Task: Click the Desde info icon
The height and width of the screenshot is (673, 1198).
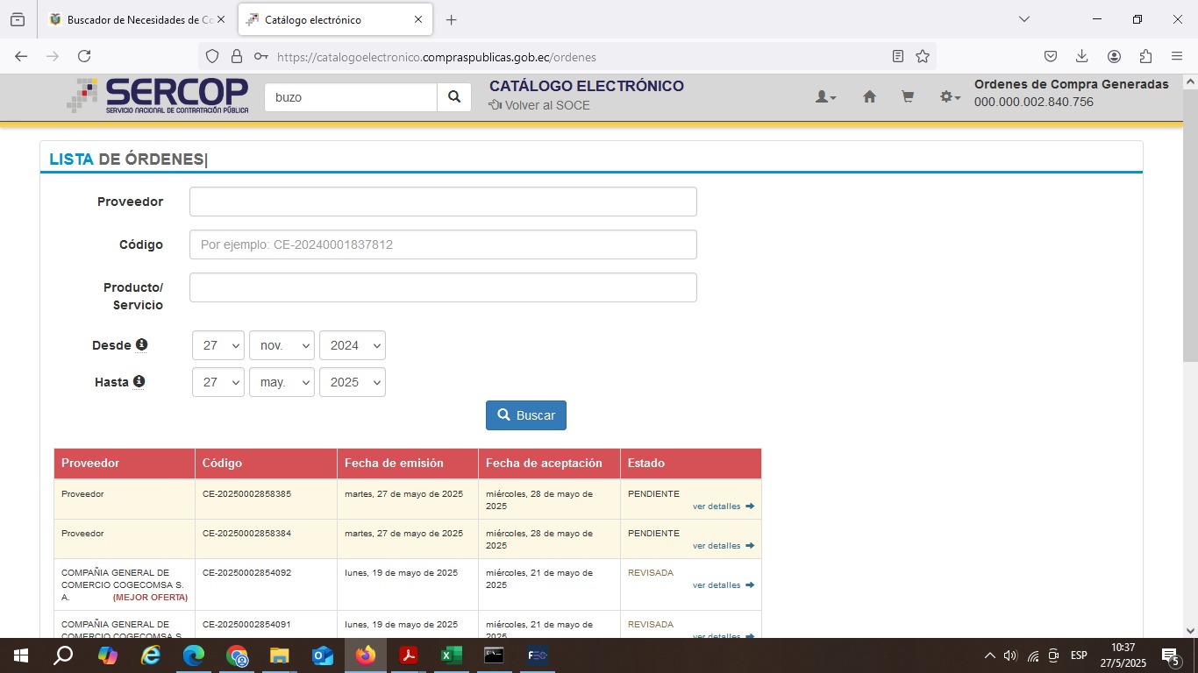Action: click(x=141, y=345)
